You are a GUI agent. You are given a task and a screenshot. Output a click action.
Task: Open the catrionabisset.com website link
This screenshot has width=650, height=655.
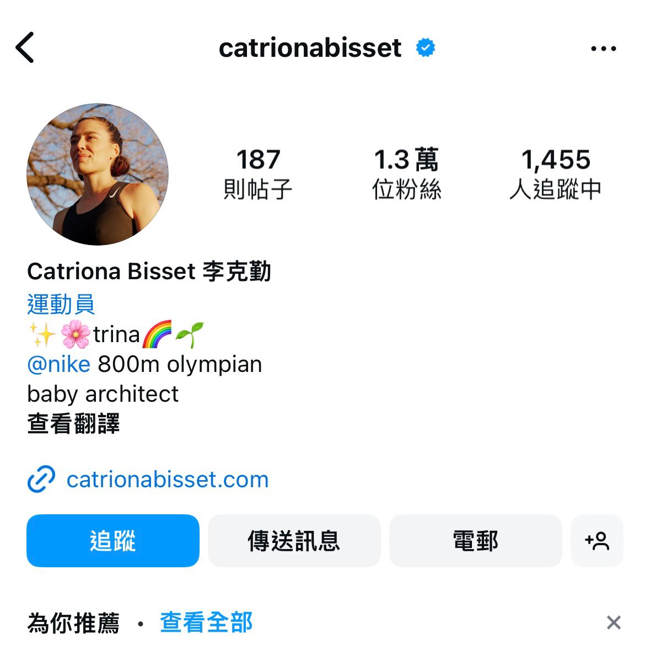(168, 479)
